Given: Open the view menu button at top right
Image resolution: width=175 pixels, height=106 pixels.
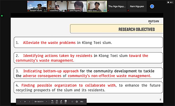Looking at the screenshot, I should coord(170,2).
